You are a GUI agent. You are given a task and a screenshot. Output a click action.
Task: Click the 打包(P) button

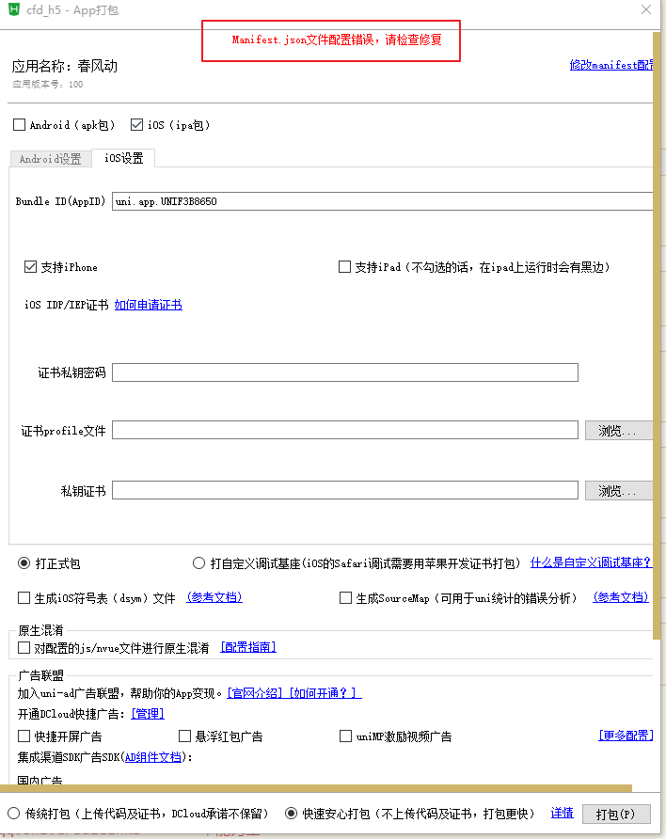(616, 815)
